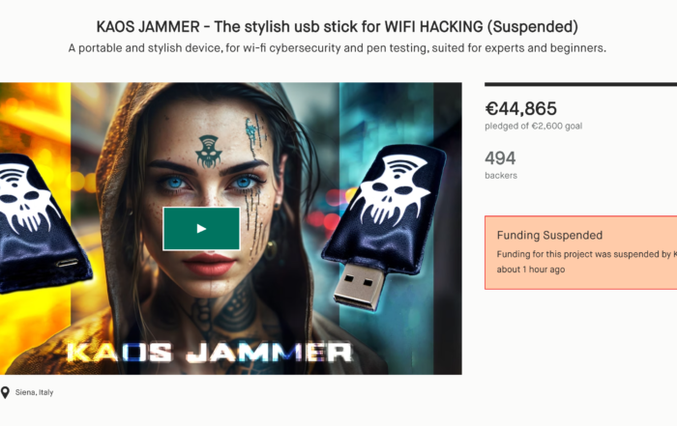Screen dimensions: 677x426
Task: Click the KAOS JAMMER project title
Action: (338, 27)
